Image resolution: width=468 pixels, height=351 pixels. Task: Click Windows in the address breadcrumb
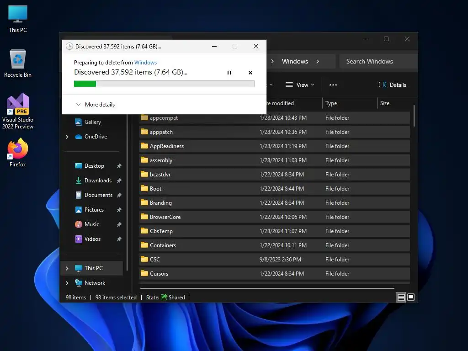coord(295,61)
